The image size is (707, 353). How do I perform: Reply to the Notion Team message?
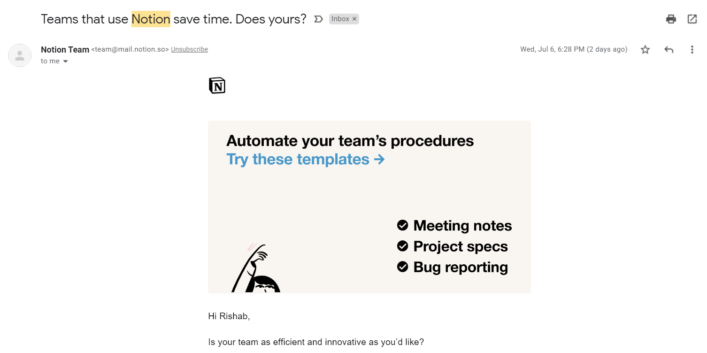click(669, 50)
